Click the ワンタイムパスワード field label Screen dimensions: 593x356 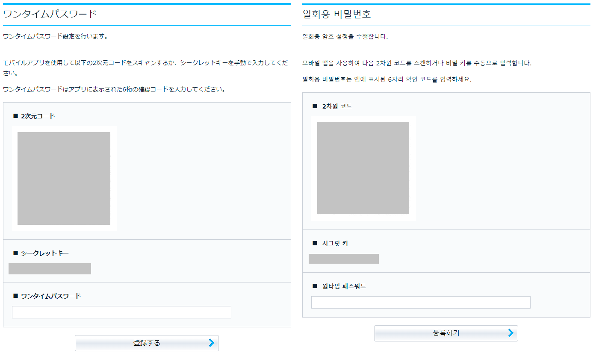51,296
